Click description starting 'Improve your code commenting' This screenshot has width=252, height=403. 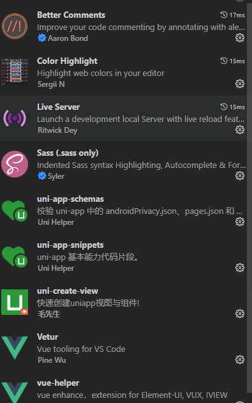coord(140,27)
